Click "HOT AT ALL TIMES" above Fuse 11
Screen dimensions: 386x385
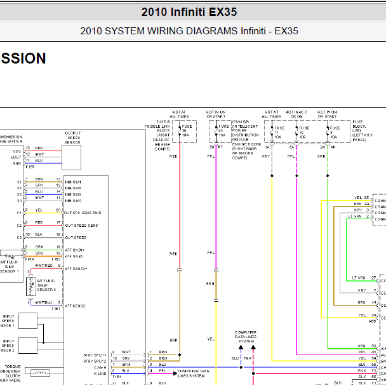[x=271, y=114]
